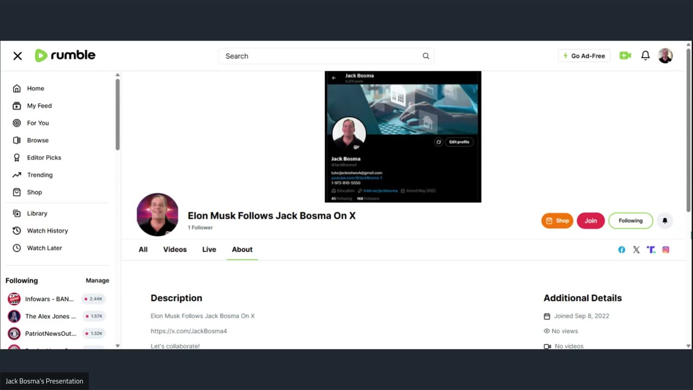
Task: Click the Let's collaborate! text
Action: 175,346
